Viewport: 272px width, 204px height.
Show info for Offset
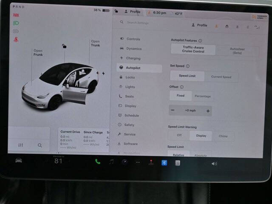tap(181, 87)
